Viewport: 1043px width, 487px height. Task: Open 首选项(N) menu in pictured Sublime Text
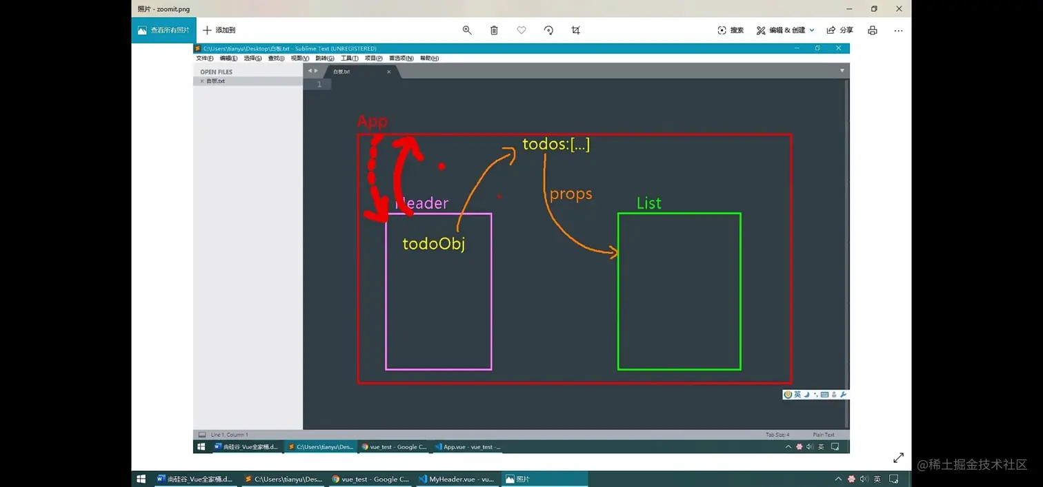(x=401, y=59)
